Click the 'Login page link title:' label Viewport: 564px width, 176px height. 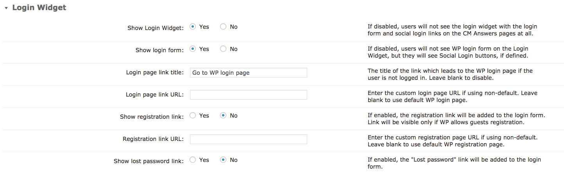[155, 72]
